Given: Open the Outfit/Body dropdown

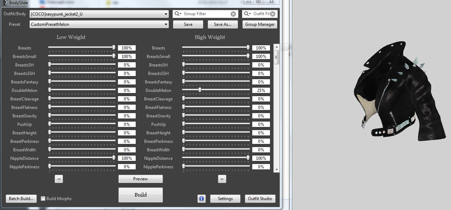Looking at the screenshot, I should click(166, 14).
